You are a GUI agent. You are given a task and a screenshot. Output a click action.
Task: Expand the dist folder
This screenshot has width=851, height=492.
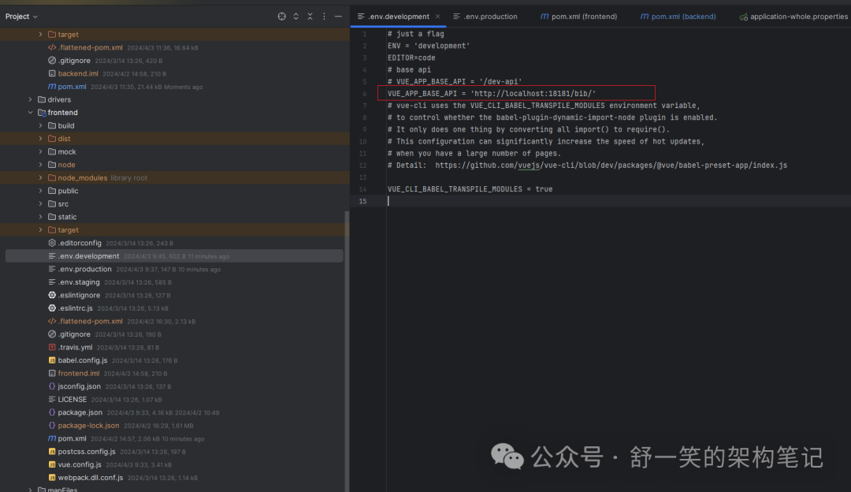(40, 139)
